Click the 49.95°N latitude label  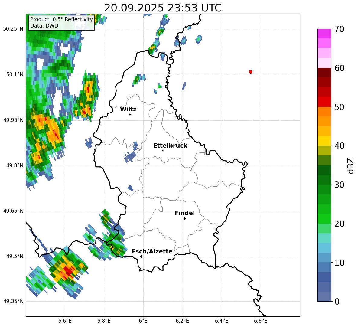[x=13, y=120]
